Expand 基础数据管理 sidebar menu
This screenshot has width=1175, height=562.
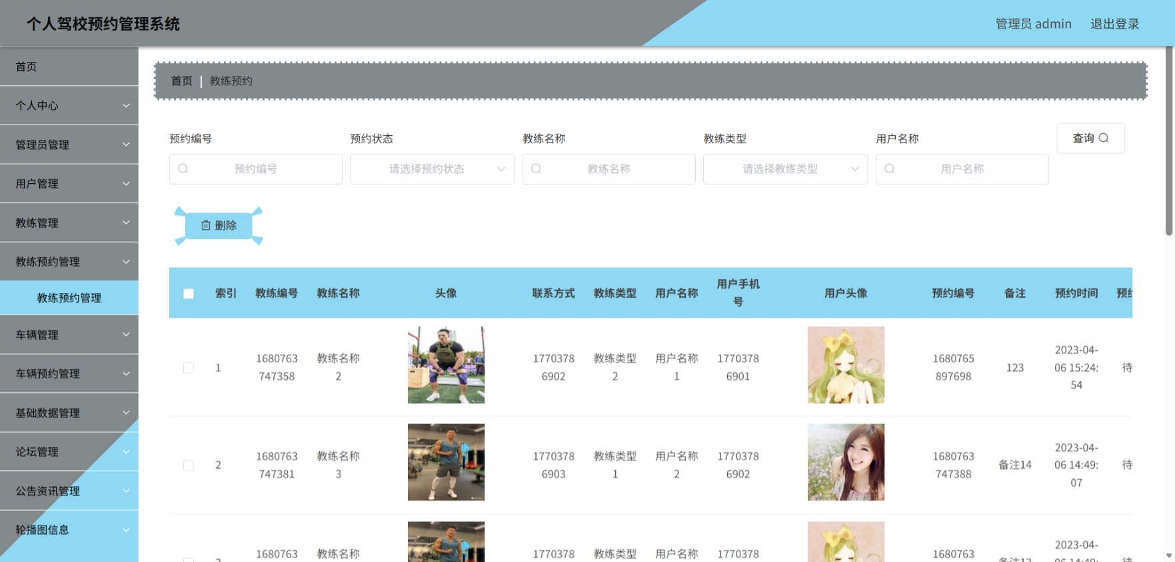pyautogui.click(x=69, y=413)
